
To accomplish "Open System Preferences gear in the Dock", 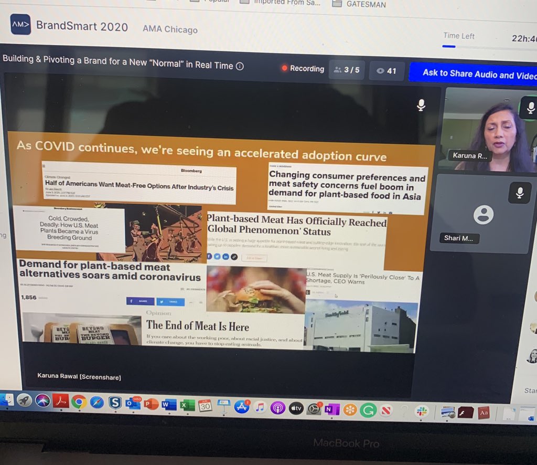I will [314, 409].
